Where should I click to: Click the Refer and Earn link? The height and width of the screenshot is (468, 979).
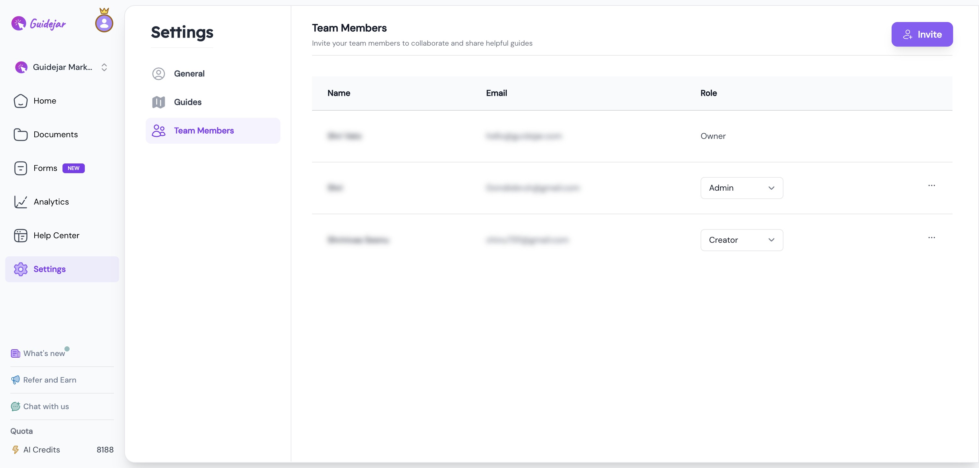pos(50,380)
